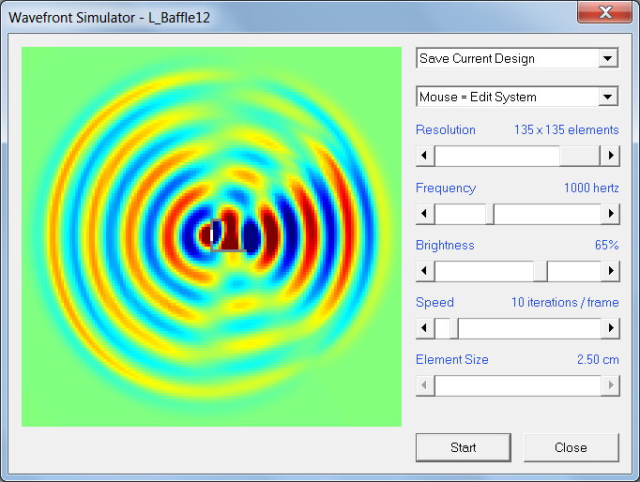Viewport: 640px width, 482px height.
Task: Click the Speed slider thumb
Action: pyautogui.click(x=454, y=328)
